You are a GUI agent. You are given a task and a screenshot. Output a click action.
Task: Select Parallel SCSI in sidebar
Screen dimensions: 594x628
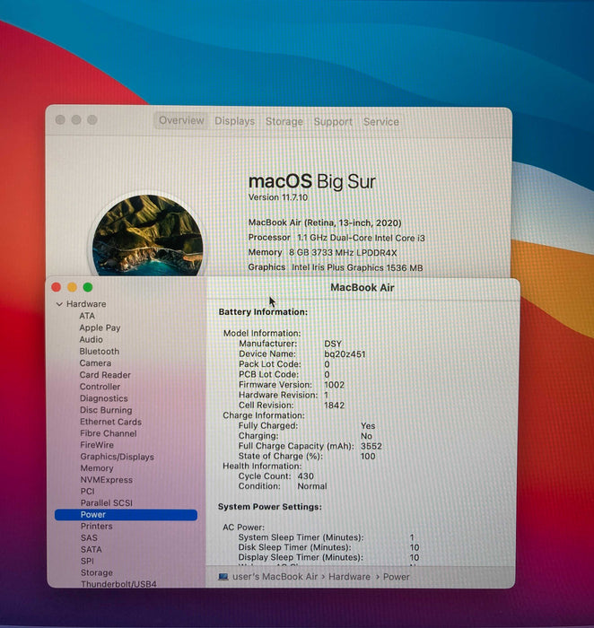[106, 503]
